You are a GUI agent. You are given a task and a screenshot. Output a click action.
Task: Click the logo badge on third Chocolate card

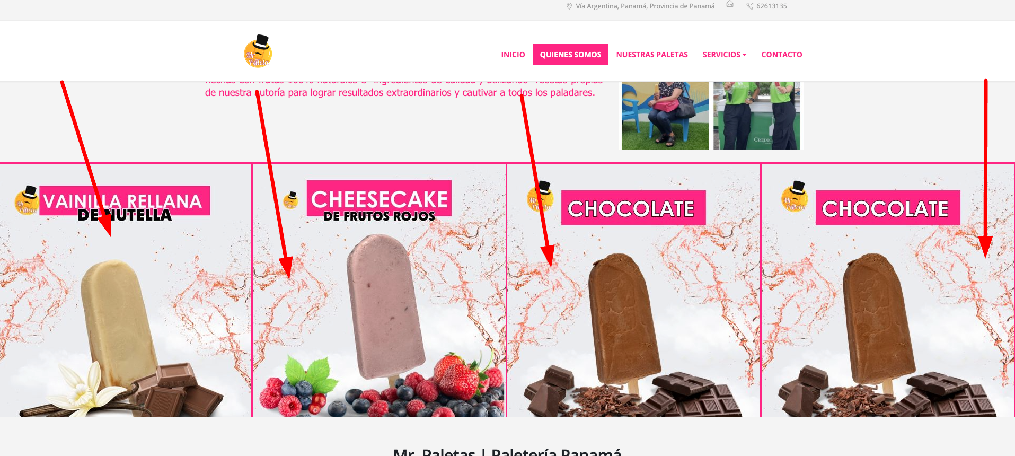pyautogui.click(x=541, y=196)
